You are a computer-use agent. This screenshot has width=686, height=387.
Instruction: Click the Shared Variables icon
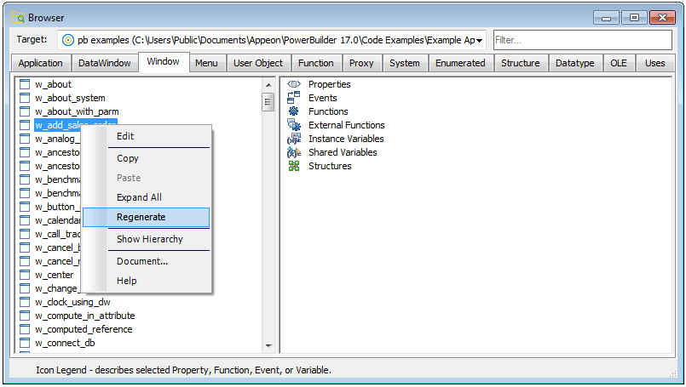294,152
